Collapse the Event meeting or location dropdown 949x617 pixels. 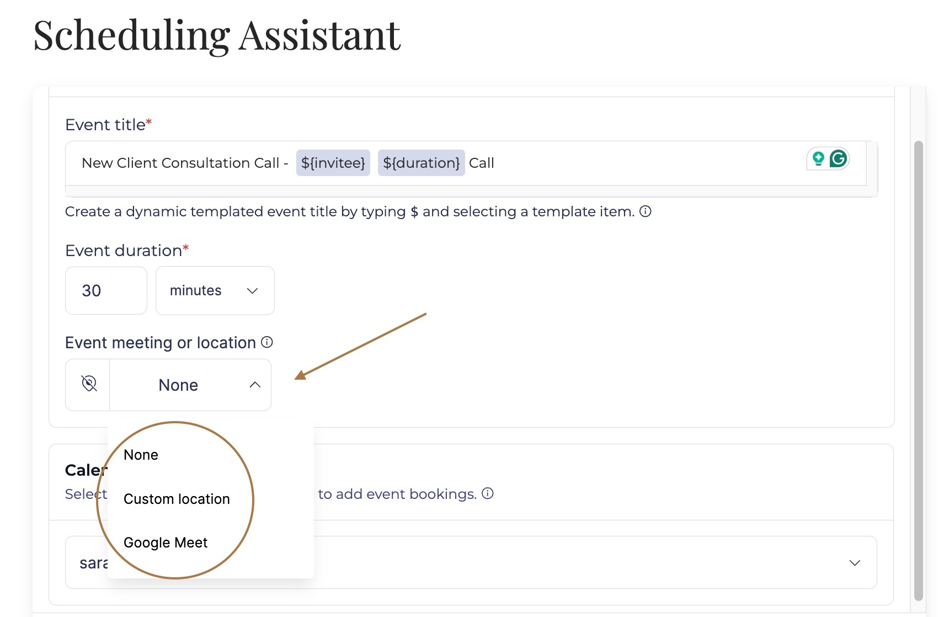(x=254, y=385)
